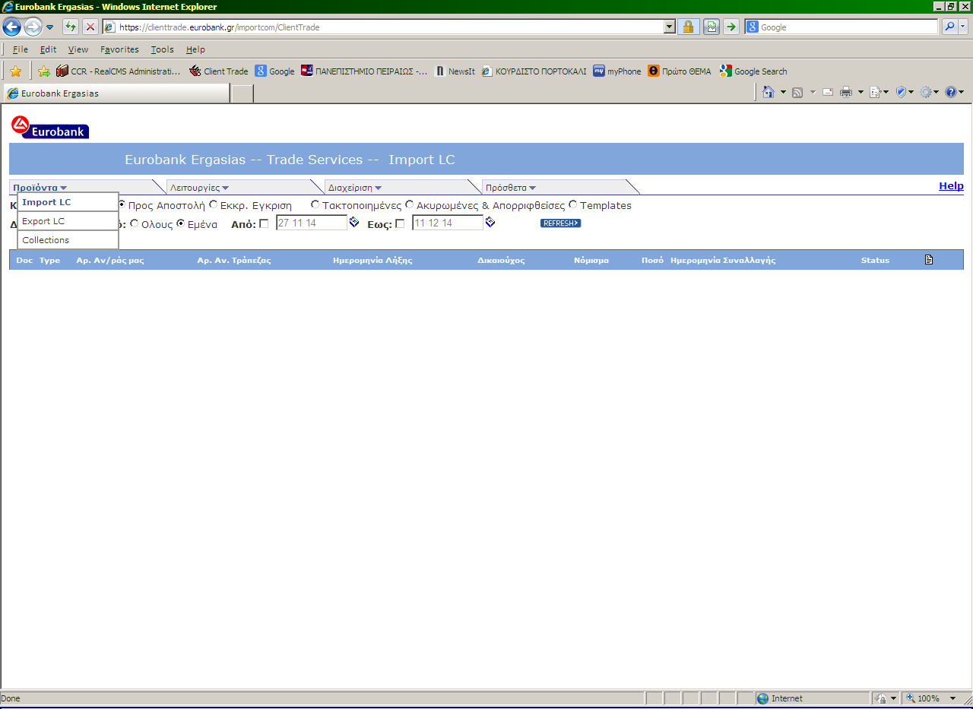Choose Collections from the open menu

tap(68, 240)
